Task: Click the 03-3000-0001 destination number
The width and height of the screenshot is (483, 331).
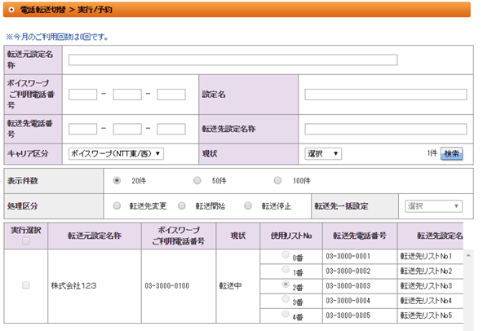Action: [x=348, y=256]
